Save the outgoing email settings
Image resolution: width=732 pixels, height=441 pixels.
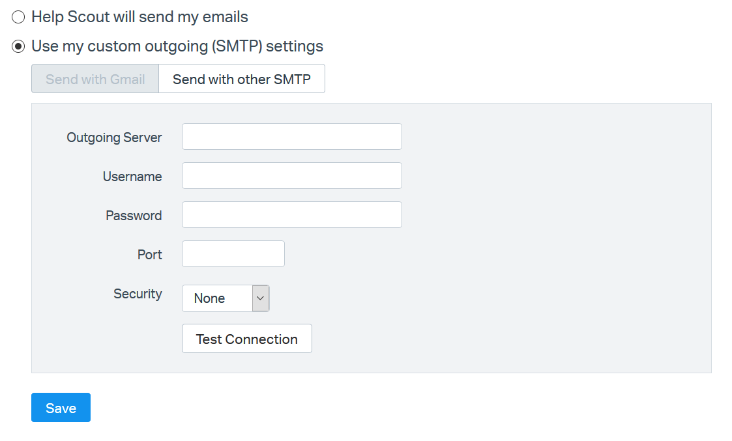pyautogui.click(x=61, y=408)
